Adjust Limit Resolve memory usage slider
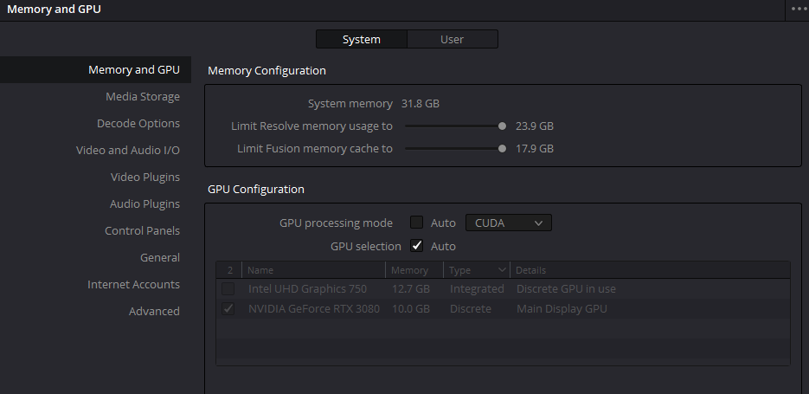 click(x=502, y=126)
